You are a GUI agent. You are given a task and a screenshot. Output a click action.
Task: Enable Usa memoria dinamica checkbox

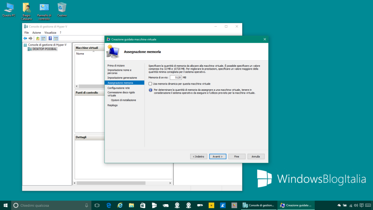tap(150, 84)
